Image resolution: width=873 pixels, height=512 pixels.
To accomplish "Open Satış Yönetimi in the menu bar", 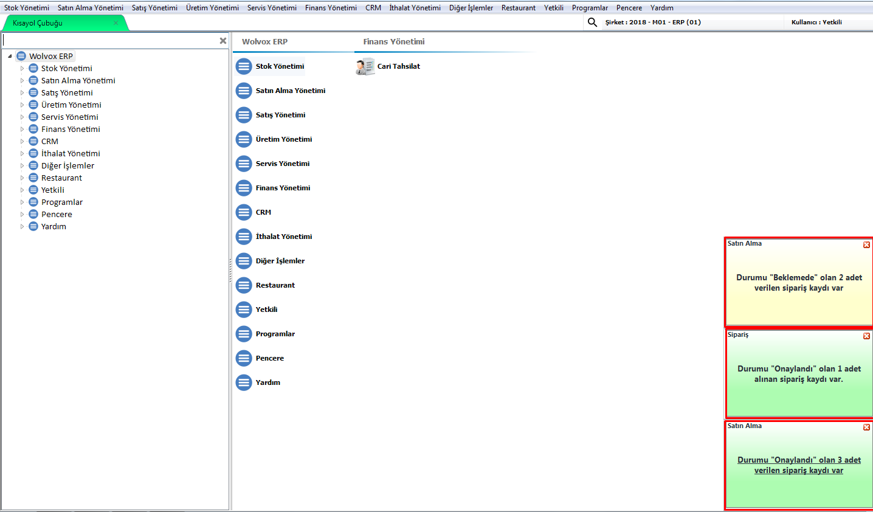I will click(x=154, y=8).
